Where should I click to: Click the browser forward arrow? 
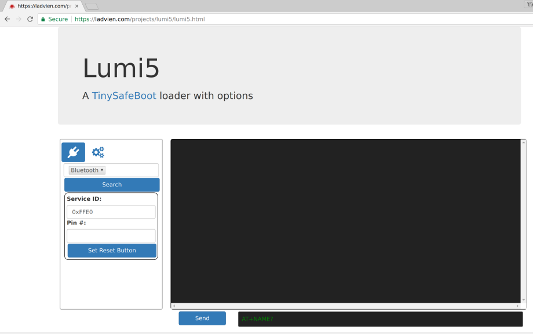point(19,19)
